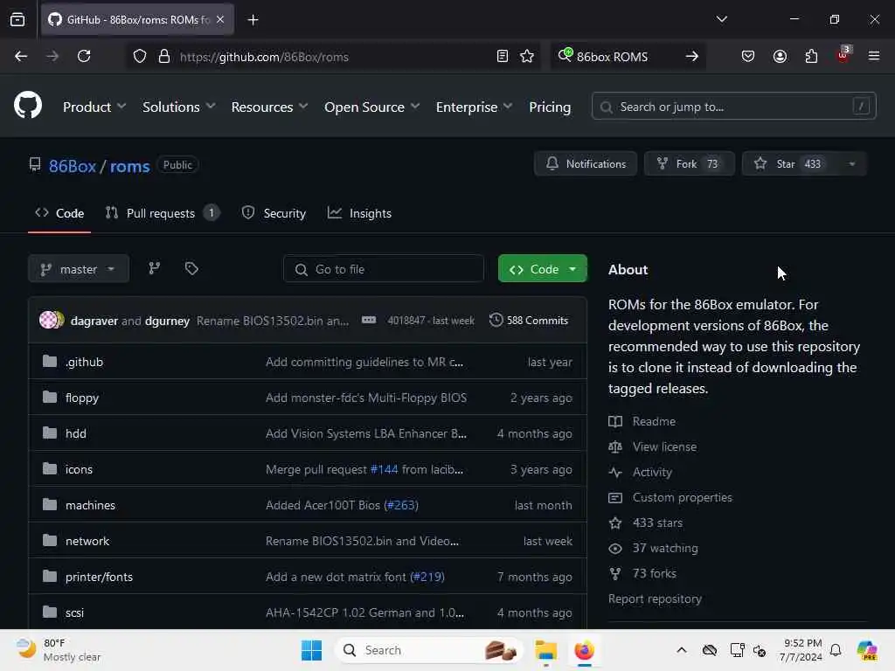Go to the Pricing page
This screenshot has height=671, width=895.
(x=550, y=107)
